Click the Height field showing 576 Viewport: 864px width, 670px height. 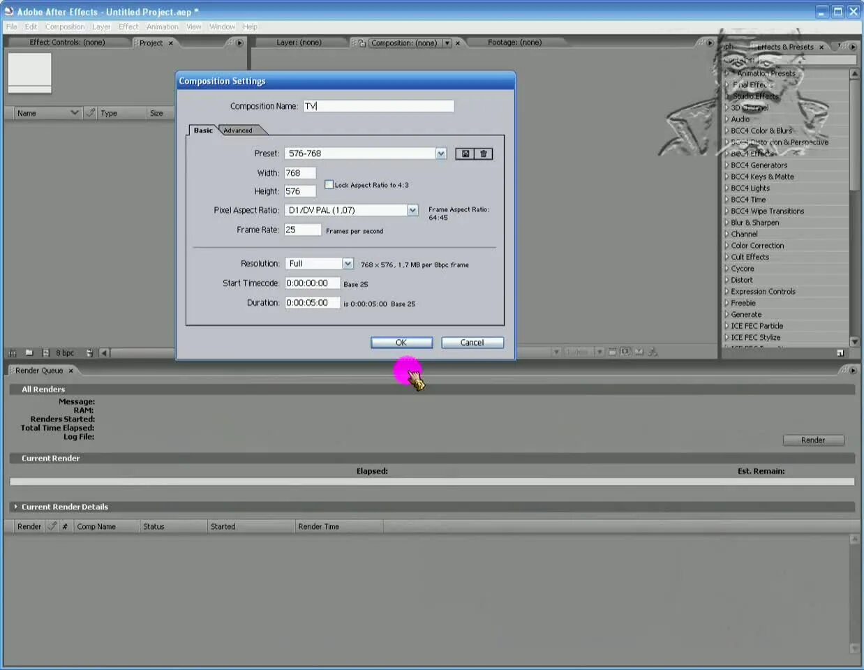pos(299,191)
